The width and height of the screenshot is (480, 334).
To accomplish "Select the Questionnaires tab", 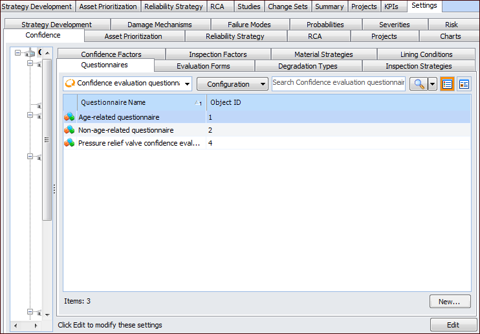I will coord(104,65).
